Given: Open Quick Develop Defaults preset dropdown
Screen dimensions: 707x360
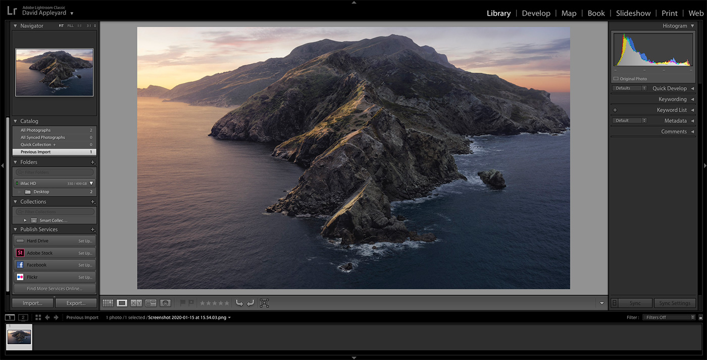Looking at the screenshot, I should coord(629,88).
